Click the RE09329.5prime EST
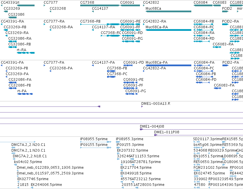Screen dimensions: 243x189 point(209,153)
